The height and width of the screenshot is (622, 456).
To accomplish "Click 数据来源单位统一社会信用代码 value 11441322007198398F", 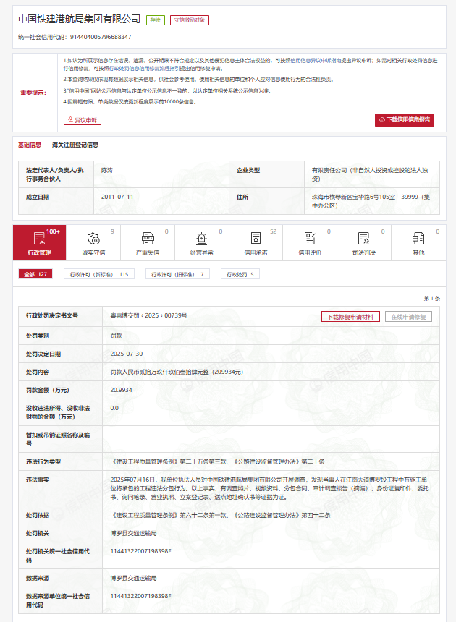I will tap(140, 596).
